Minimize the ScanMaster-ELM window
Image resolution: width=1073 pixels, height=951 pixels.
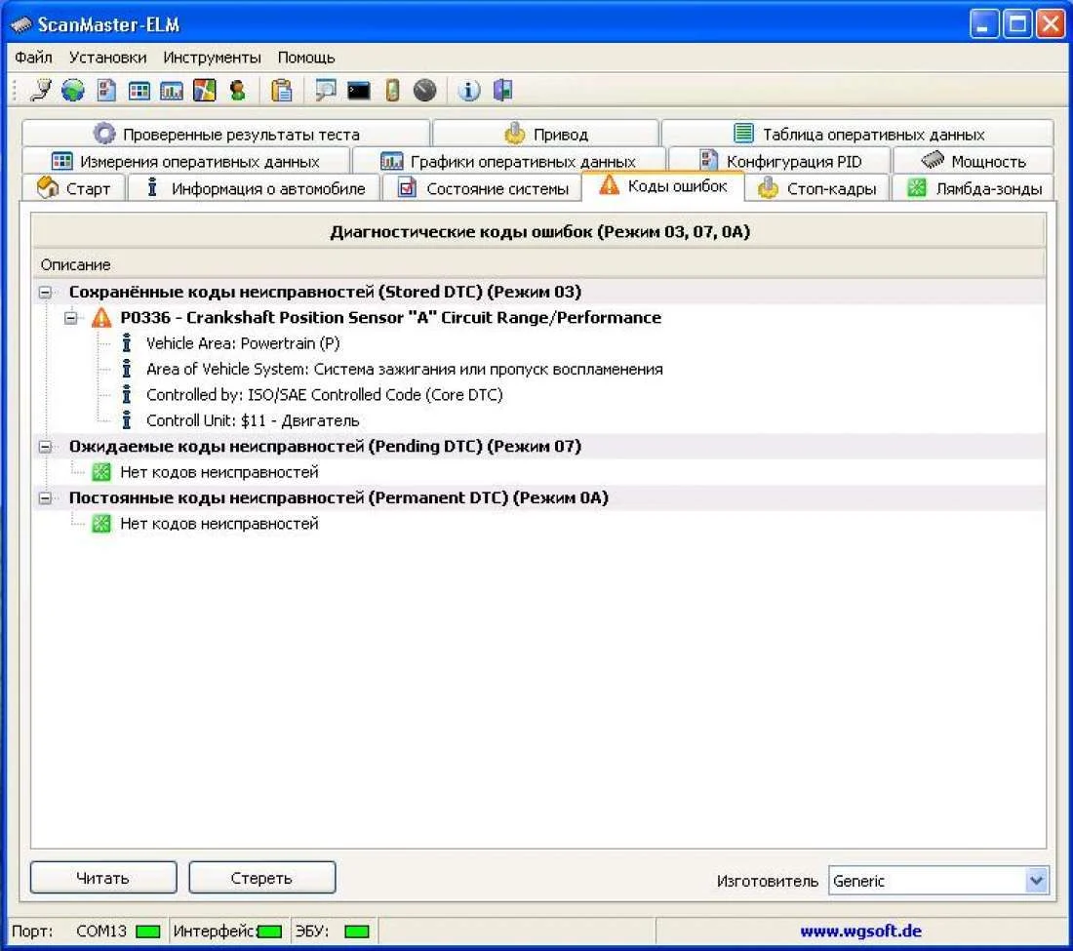pyautogui.click(x=984, y=24)
